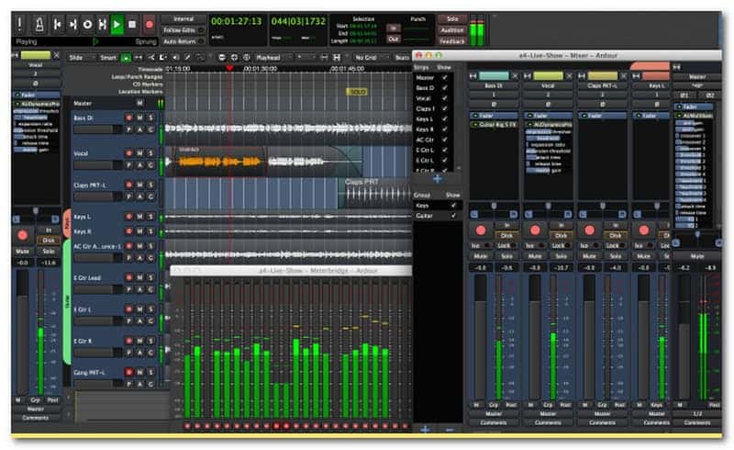This screenshot has width=734, height=450.
Task: Toggle Guitar group show checkbox
Action: (453, 216)
